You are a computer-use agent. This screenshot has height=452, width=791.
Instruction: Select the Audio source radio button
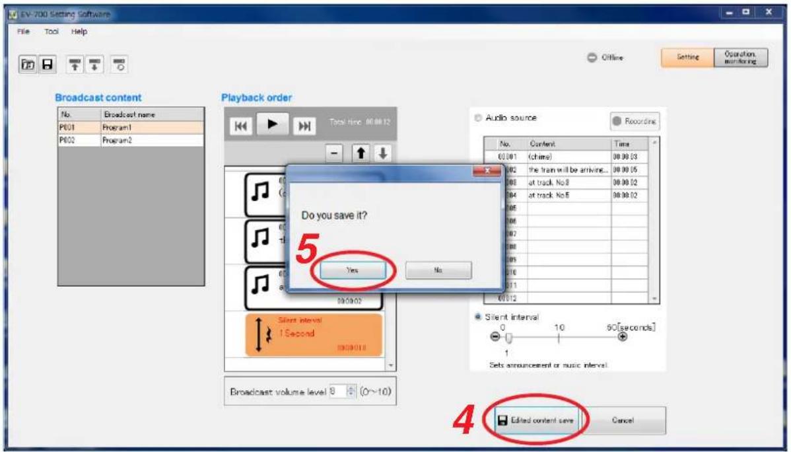[x=478, y=118]
